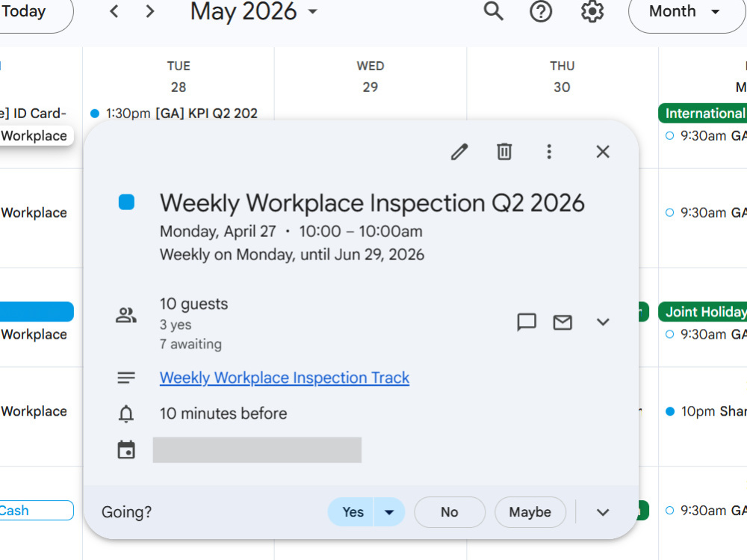Image resolution: width=747 pixels, height=560 pixels.
Task: Click the 10 minutes before reminder
Action: (x=223, y=413)
